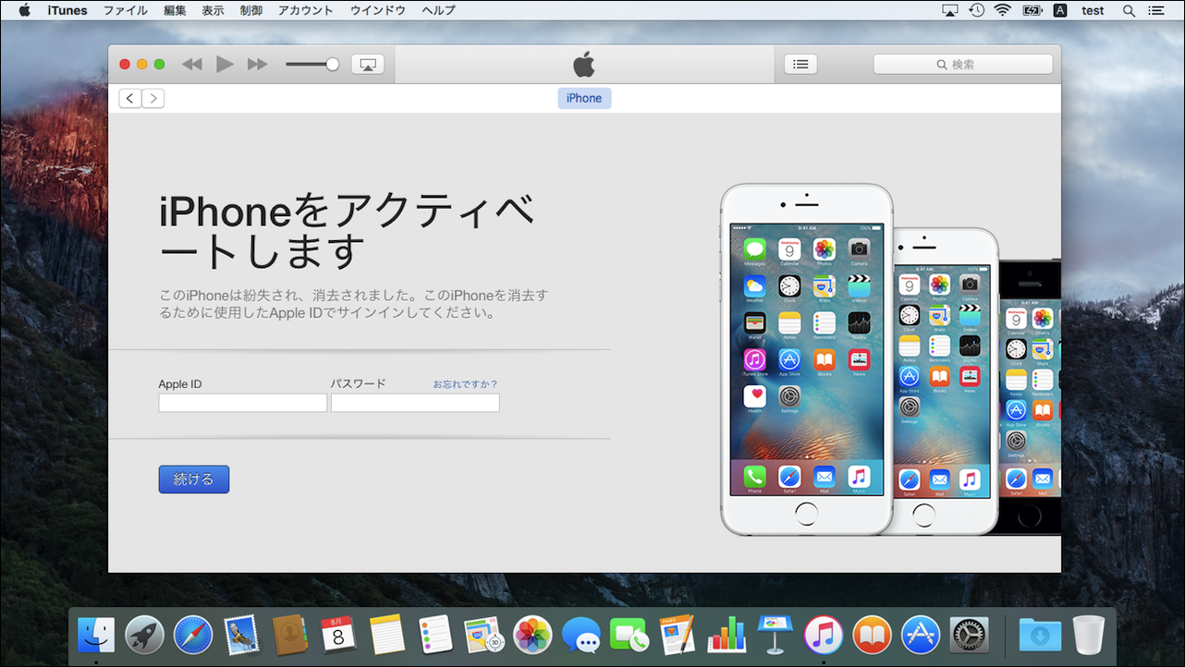Open Launchpad in the Dock
The width and height of the screenshot is (1185, 667).
coord(144,635)
